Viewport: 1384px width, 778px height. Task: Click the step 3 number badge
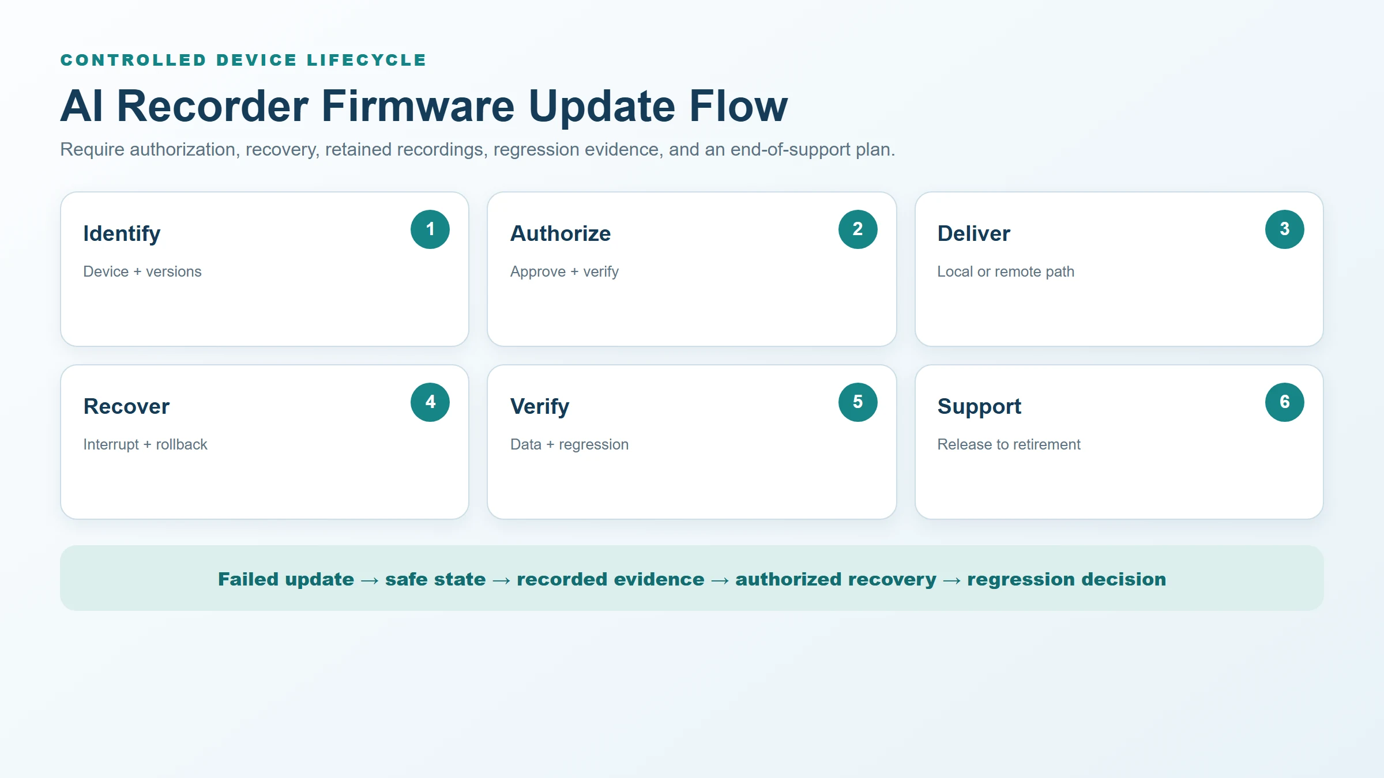pyautogui.click(x=1285, y=229)
